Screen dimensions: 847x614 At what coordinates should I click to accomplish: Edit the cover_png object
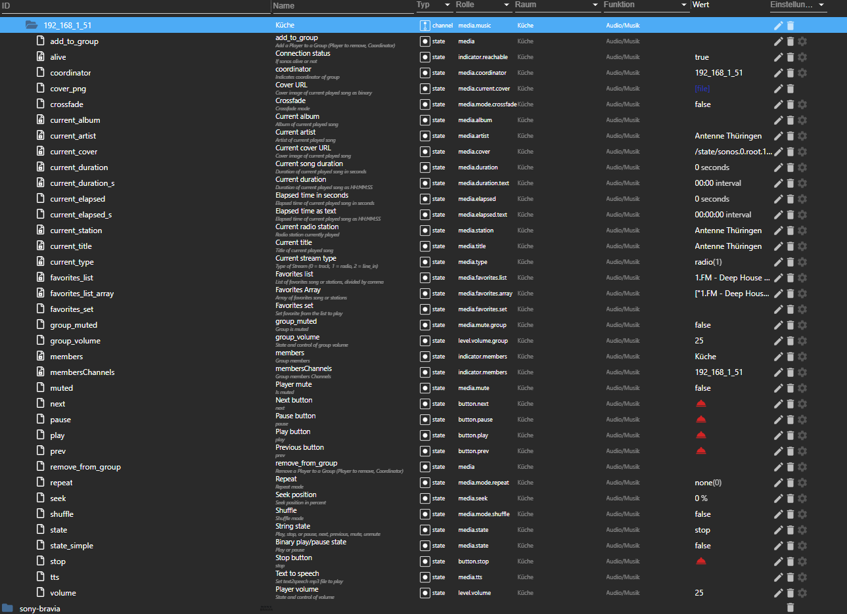pos(778,89)
